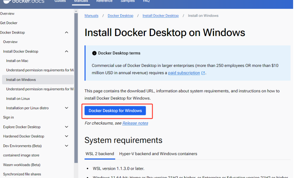Image resolution: width=302 pixels, height=178 pixels.
Task: Click the System requirements heading
Action: click(x=123, y=140)
